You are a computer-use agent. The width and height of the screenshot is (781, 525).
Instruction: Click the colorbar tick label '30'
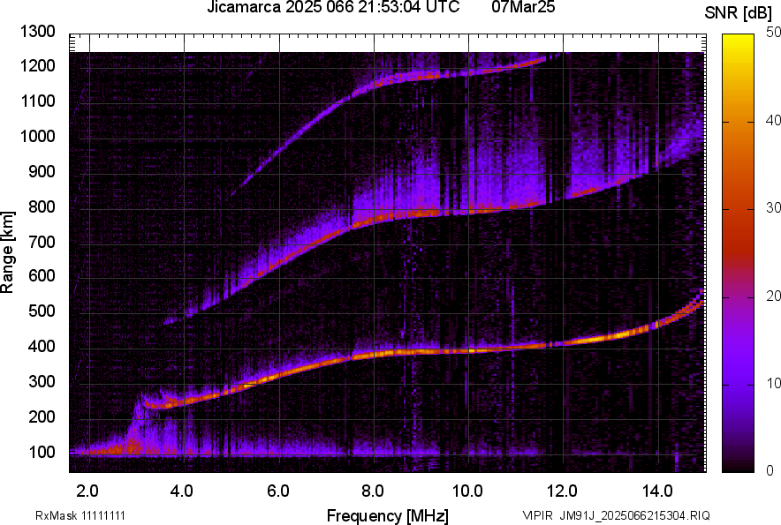click(773, 208)
